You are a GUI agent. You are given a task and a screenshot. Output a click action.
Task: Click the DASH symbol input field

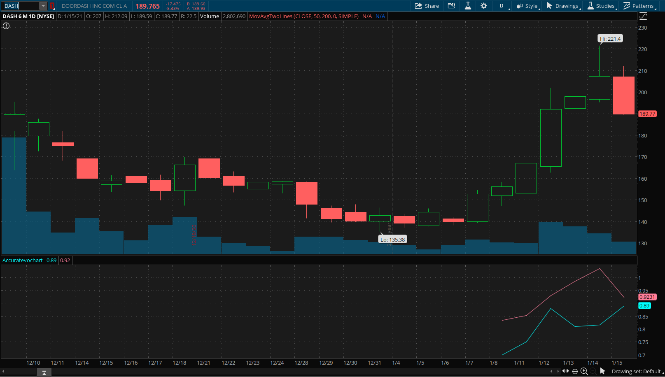(x=21, y=6)
